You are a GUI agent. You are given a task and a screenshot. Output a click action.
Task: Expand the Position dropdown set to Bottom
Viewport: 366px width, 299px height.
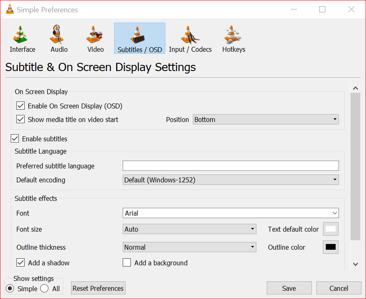pos(265,120)
